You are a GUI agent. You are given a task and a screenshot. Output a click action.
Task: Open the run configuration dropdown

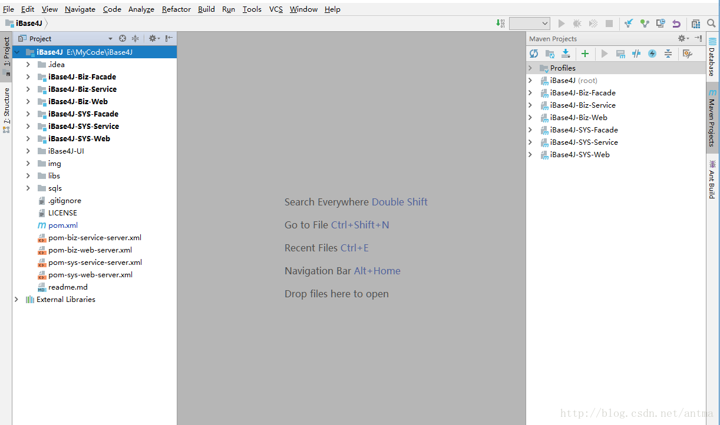pos(530,24)
